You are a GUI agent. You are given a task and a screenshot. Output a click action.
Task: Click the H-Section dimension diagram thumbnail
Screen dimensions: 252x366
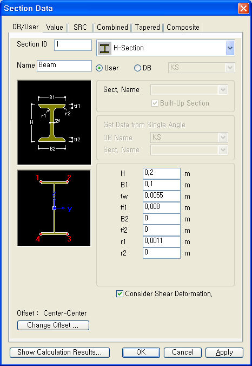[x=54, y=122]
